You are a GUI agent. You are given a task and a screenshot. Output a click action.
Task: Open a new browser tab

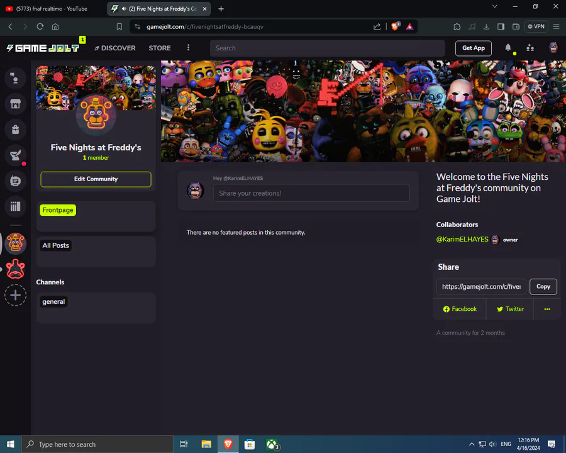click(221, 9)
